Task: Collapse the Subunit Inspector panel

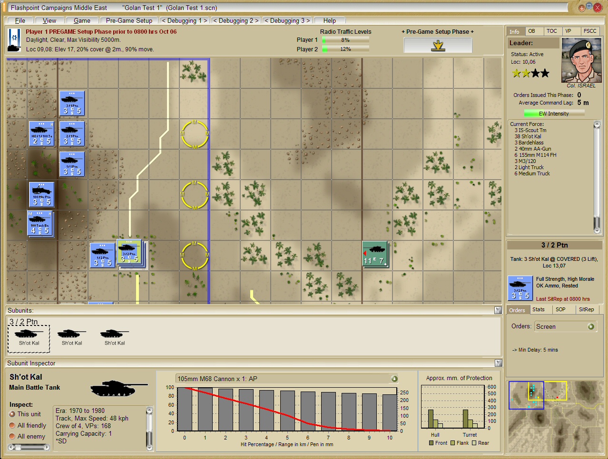Action: point(498,363)
